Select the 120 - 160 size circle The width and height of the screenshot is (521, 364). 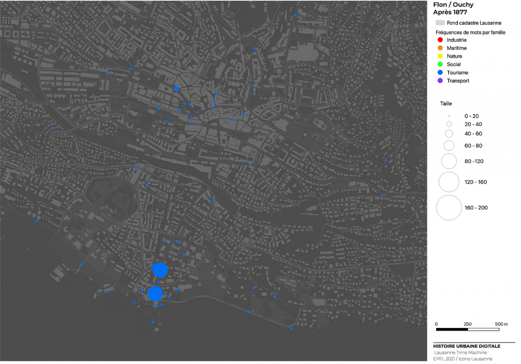(449, 182)
